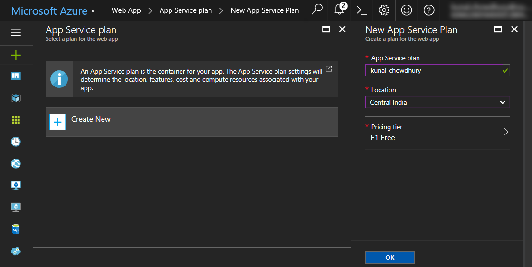The height and width of the screenshot is (267, 532).
Task: Collapse breadcrumb with double chevron
Action: pyautogui.click(x=93, y=11)
